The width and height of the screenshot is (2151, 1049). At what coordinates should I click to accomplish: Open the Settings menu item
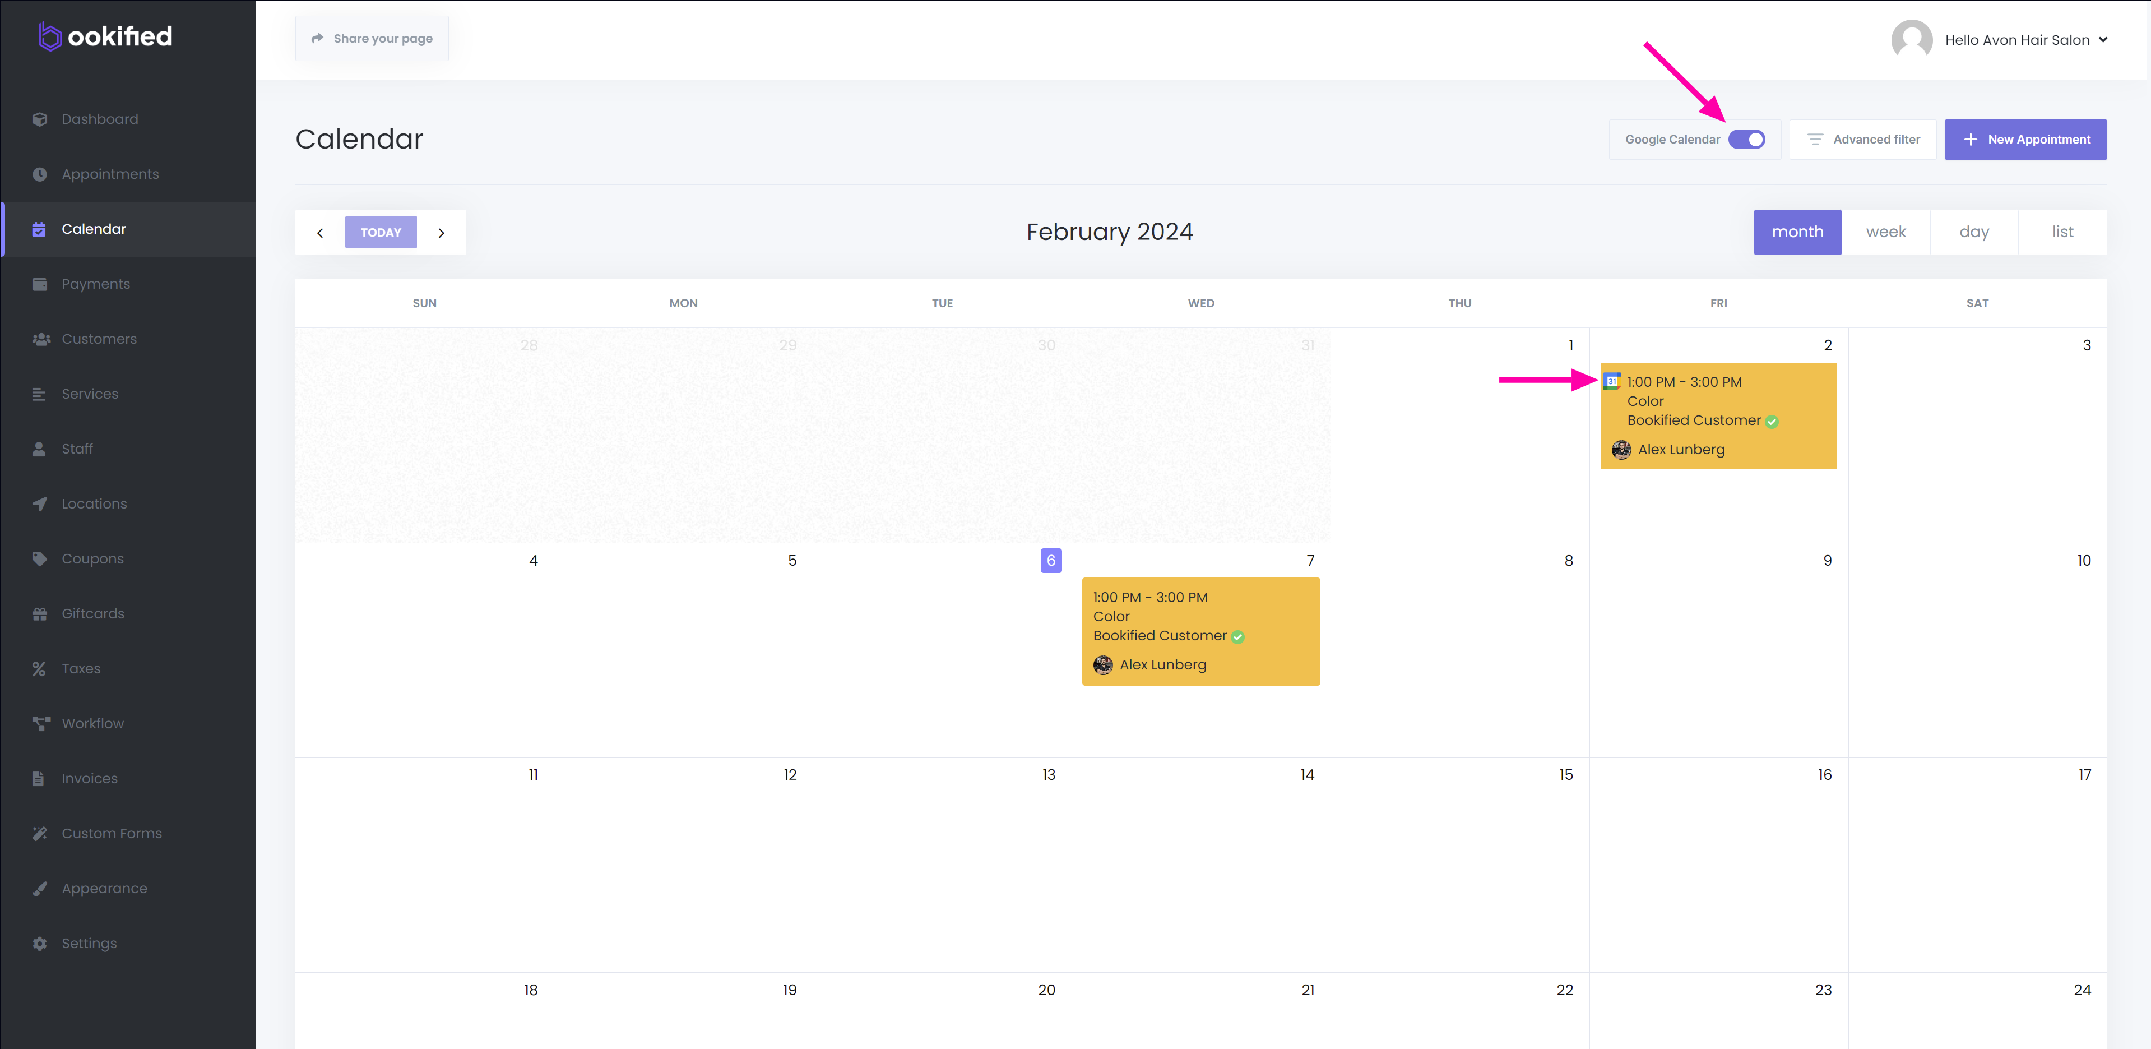coord(128,944)
